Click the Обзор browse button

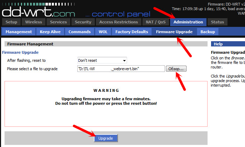[x=176, y=68]
